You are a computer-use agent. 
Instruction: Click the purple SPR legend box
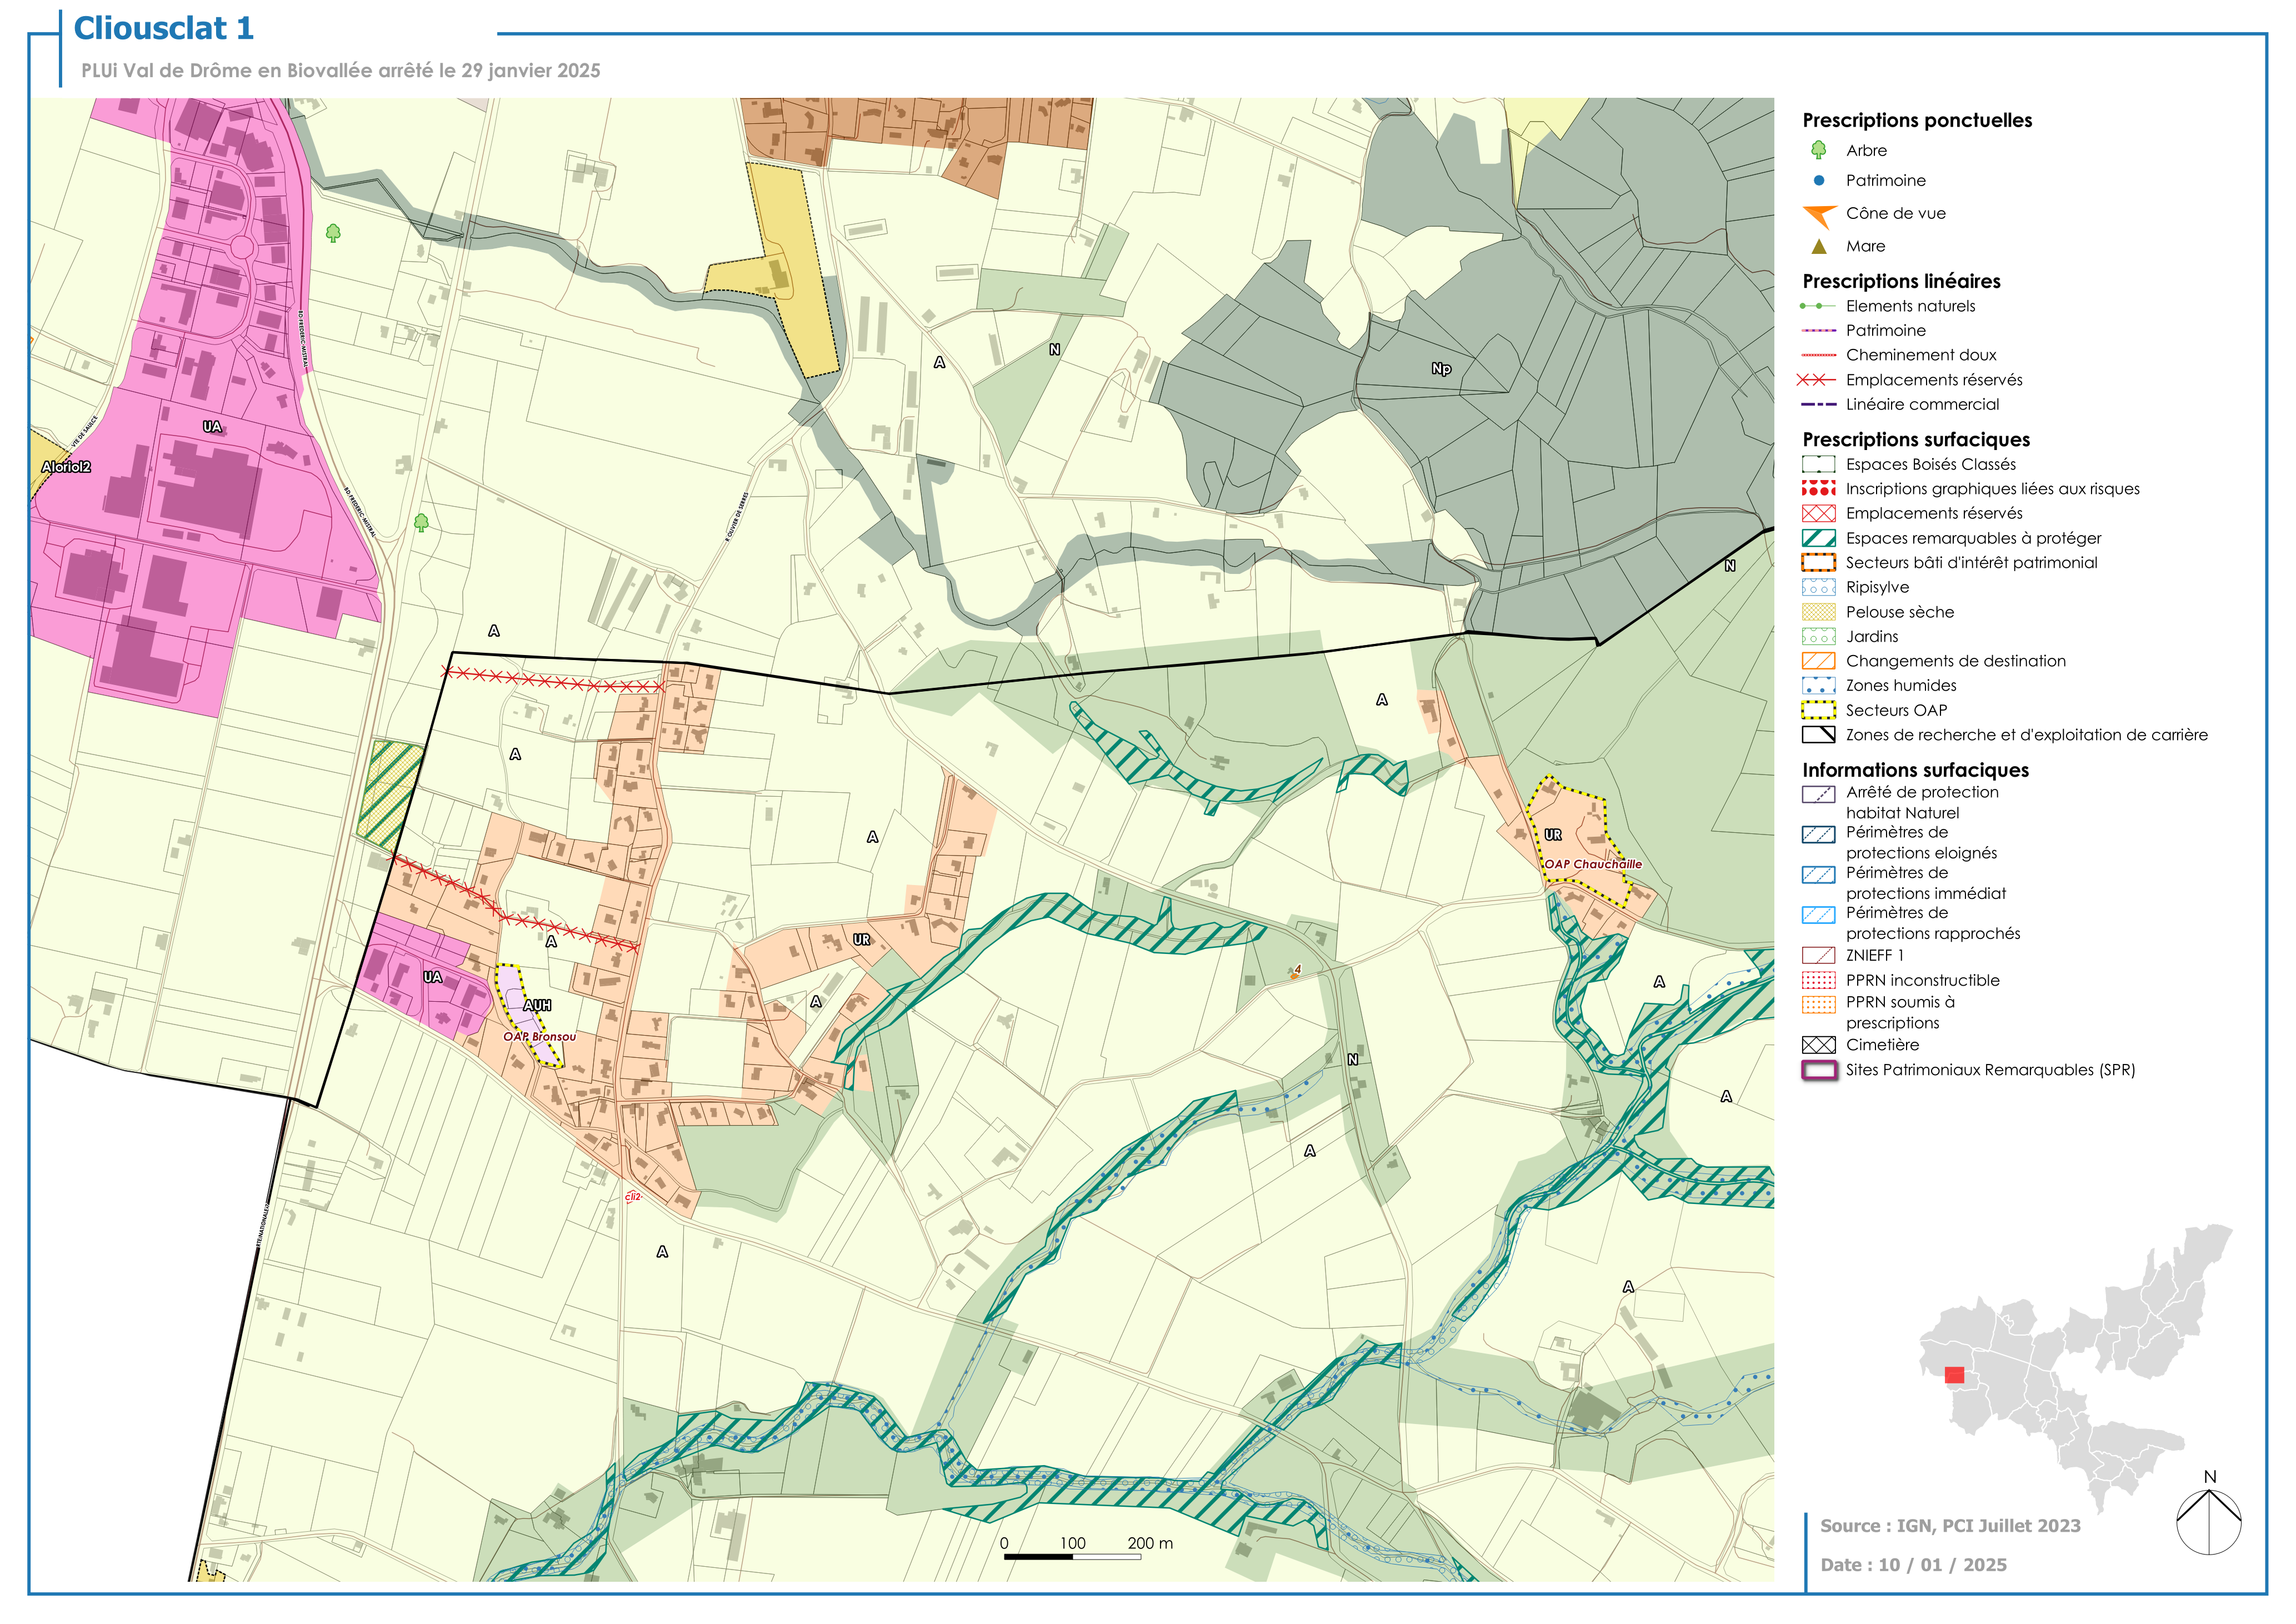(x=1818, y=1070)
